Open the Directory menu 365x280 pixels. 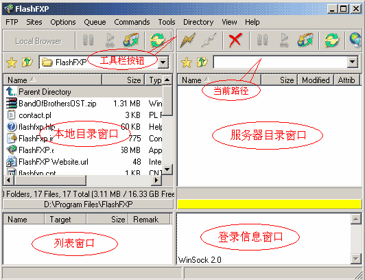click(x=198, y=22)
